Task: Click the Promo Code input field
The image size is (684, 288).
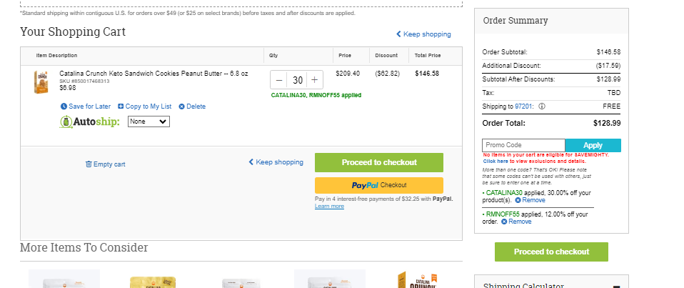Action: [523, 145]
